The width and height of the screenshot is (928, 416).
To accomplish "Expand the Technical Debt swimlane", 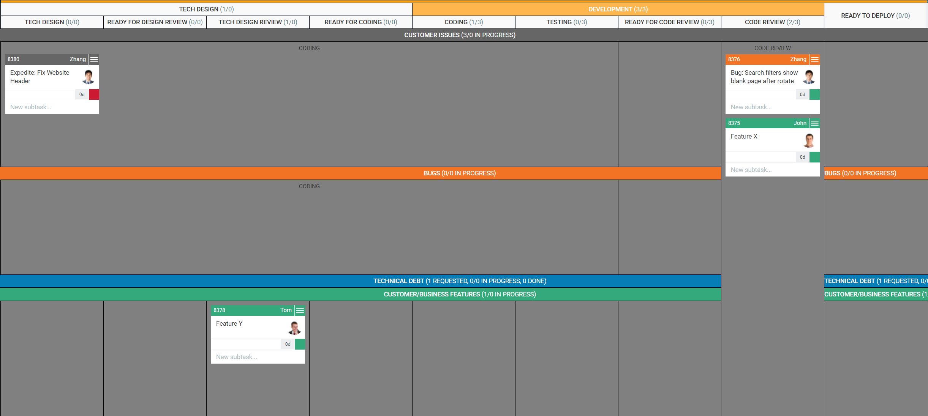I will (x=460, y=281).
